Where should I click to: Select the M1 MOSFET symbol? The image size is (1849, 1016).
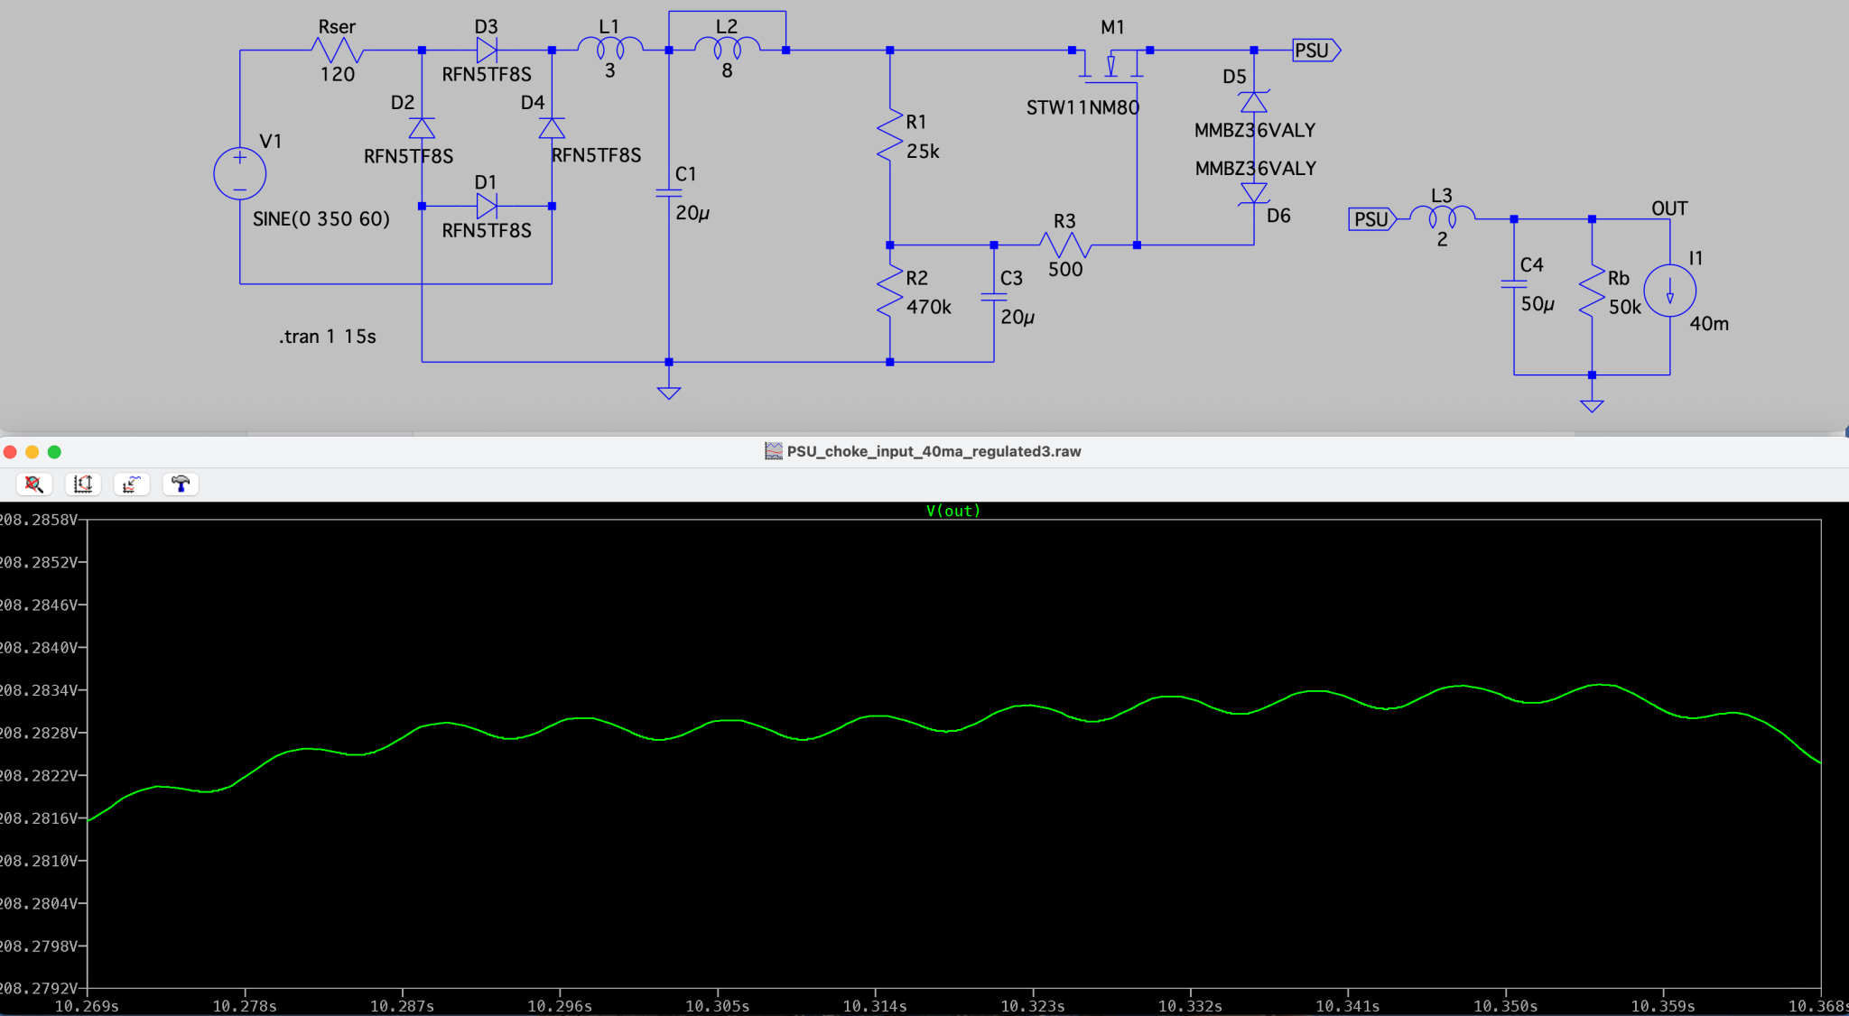[1111, 65]
